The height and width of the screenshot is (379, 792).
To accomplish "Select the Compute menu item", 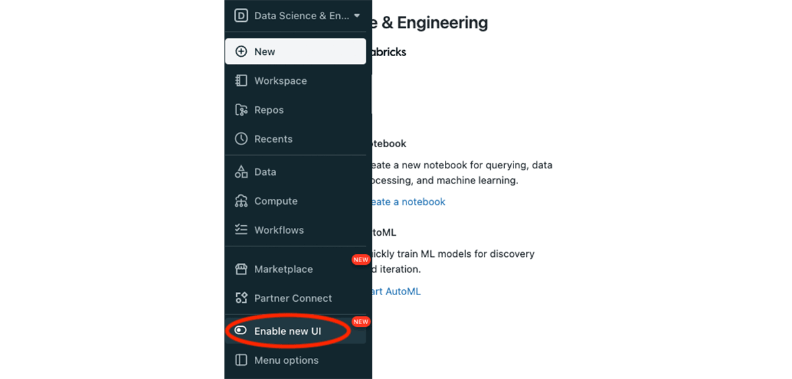I will click(276, 201).
